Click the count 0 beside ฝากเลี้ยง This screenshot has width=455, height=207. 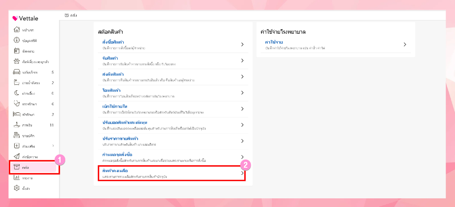pos(53,93)
